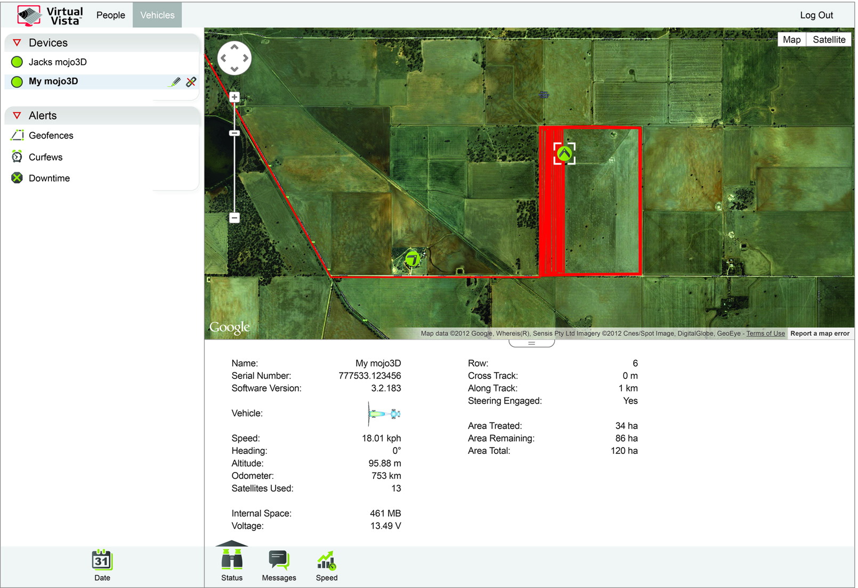Open Curfews alerts
This screenshot has height=588, width=858.
pyautogui.click(x=45, y=158)
